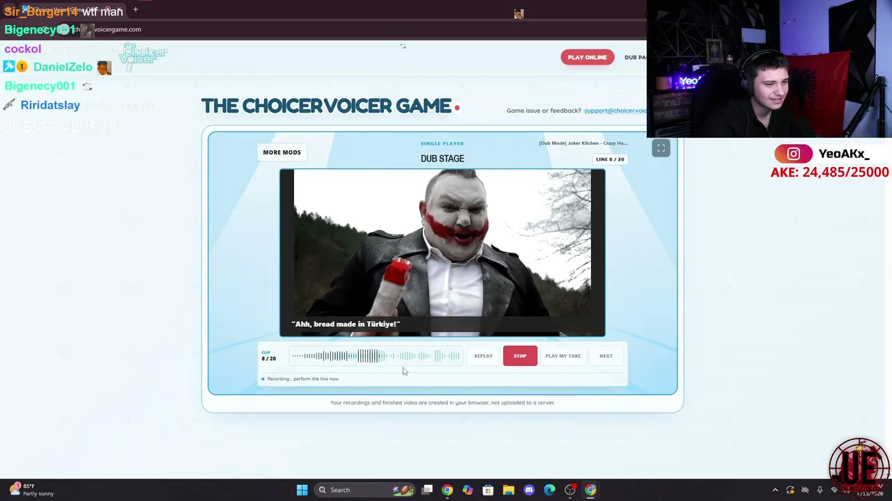Image resolution: width=892 pixels, height=501 pixels.
Task: Open the first Chrome taskbar icon
Action: tap(447, 490)
